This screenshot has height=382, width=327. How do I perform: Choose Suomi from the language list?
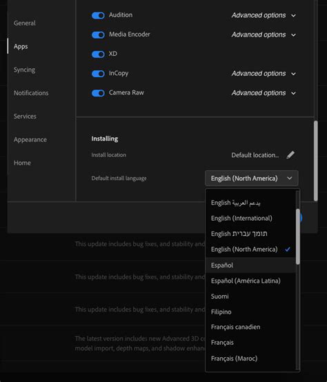pos(250,296)
